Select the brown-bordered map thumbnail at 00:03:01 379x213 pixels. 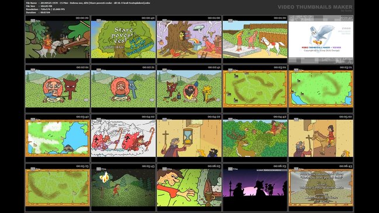click(255, 89)
